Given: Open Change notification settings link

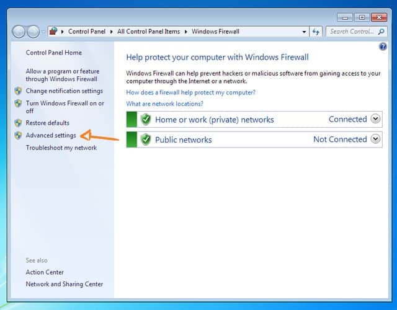Looking at the screenshot, I should pos(65,91).
